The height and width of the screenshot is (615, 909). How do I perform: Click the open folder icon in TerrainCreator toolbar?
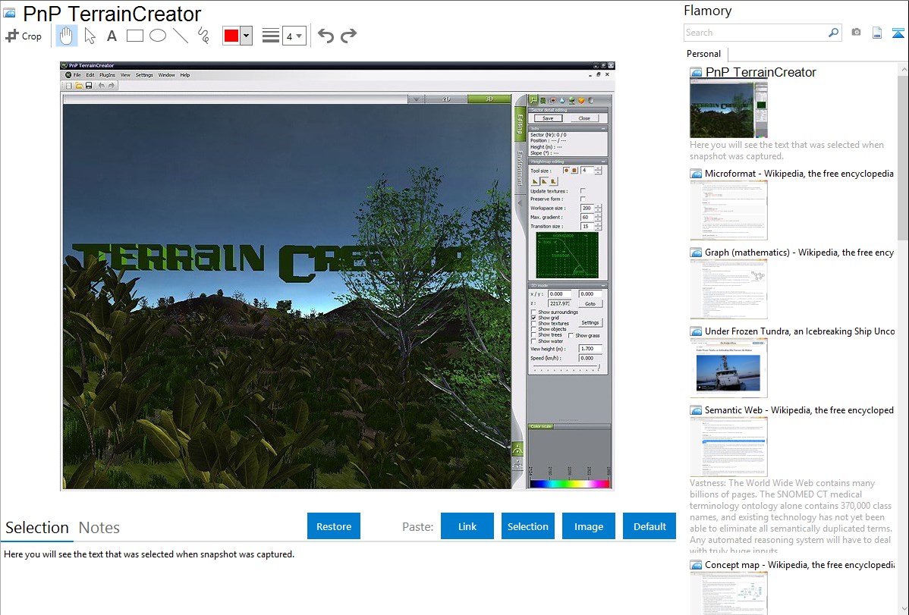(x=78, y=86)
